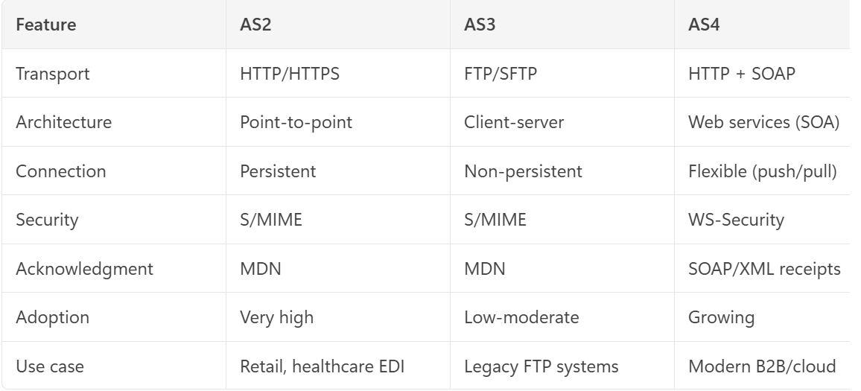Click the Very high adoption cell
The height and width of the screenshot is (391, 861).
click(277, 317)
